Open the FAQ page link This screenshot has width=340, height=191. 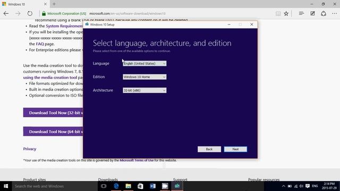click(x=40, y=44)
